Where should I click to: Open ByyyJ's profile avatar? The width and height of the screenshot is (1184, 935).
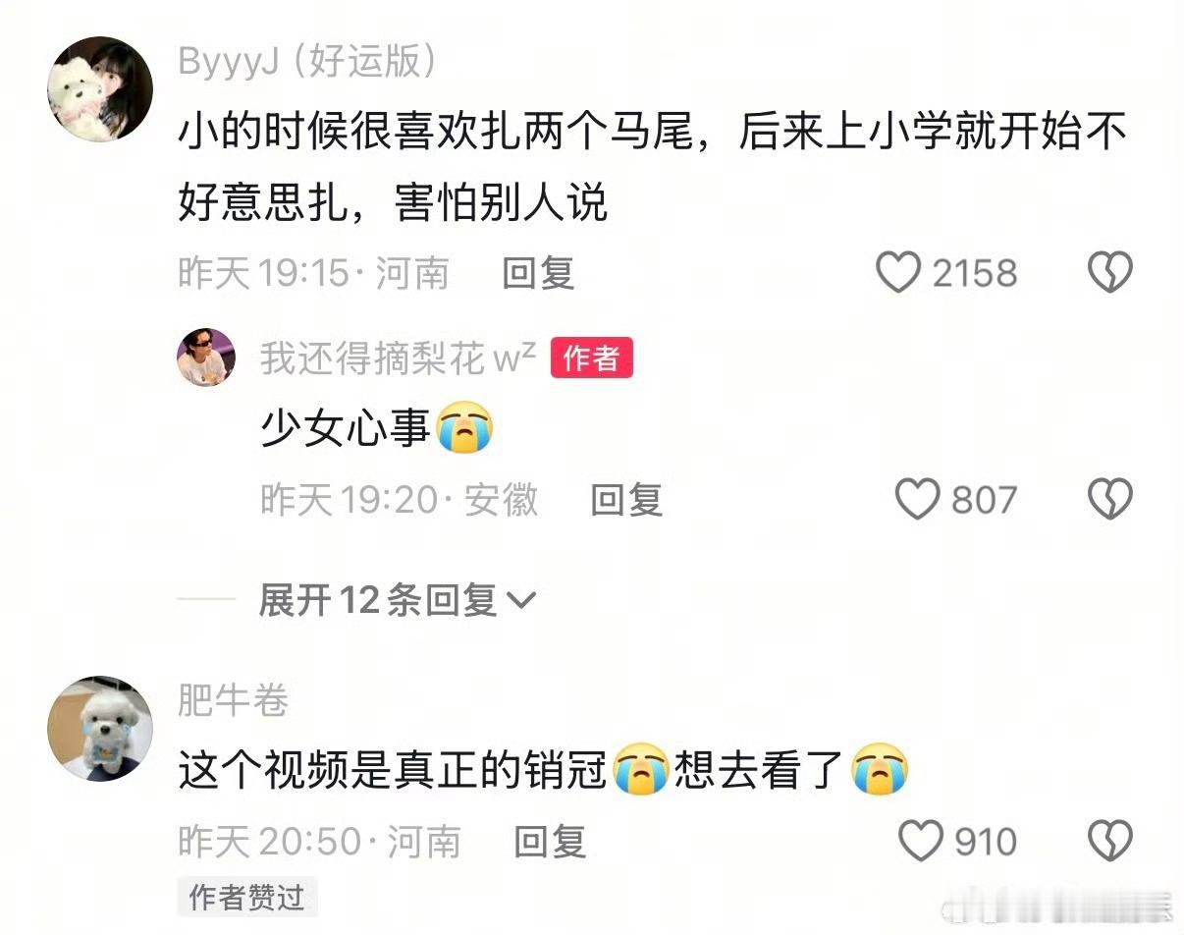click(100, 89)
